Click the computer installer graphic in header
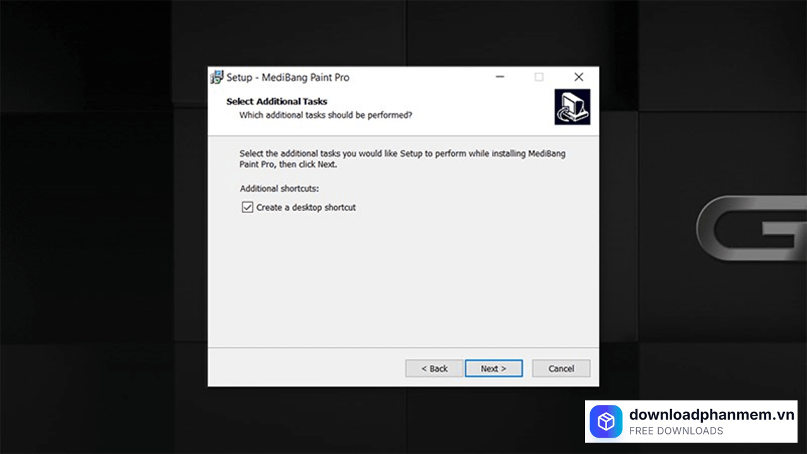 [572, 107]
